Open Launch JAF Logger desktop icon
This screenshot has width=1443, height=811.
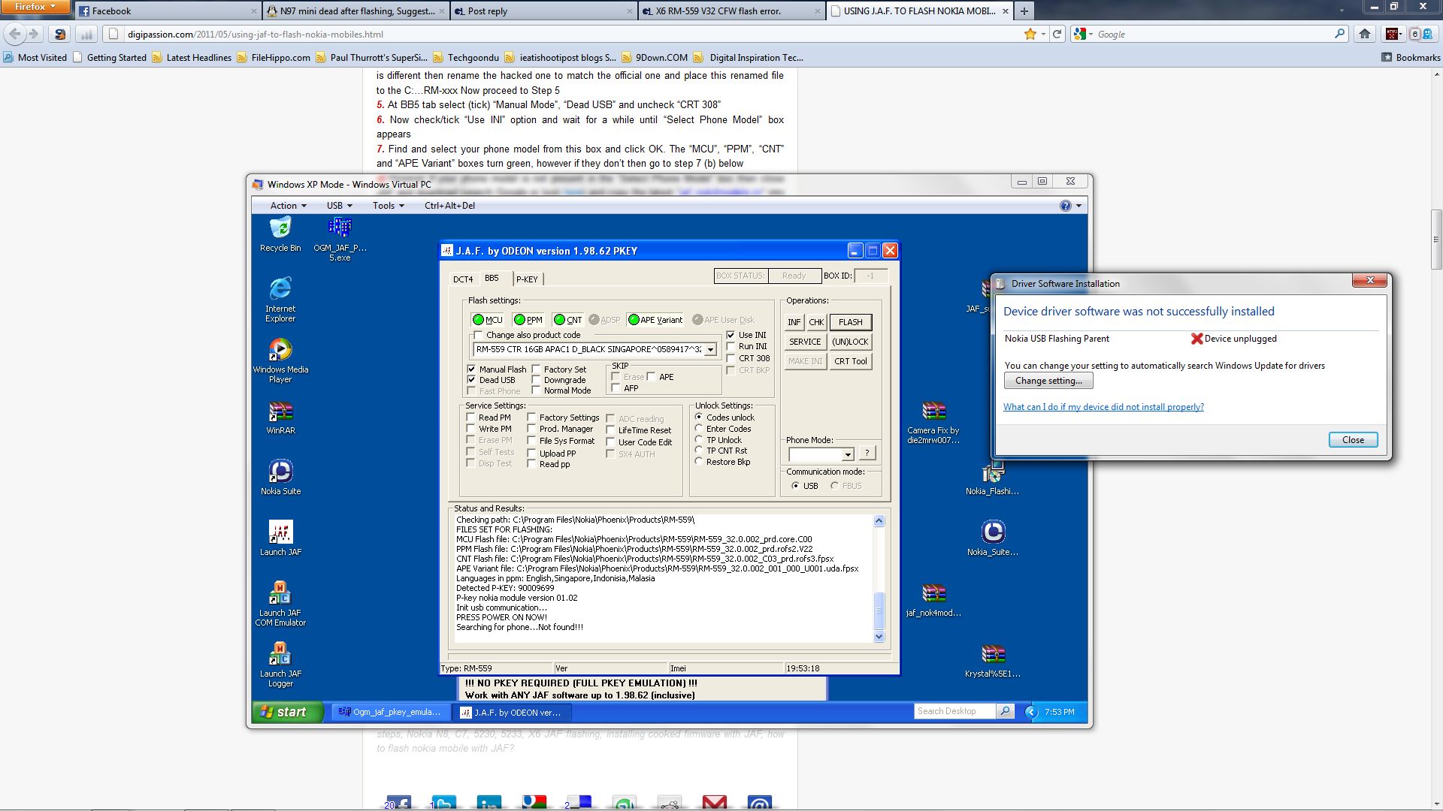[280, 665]
